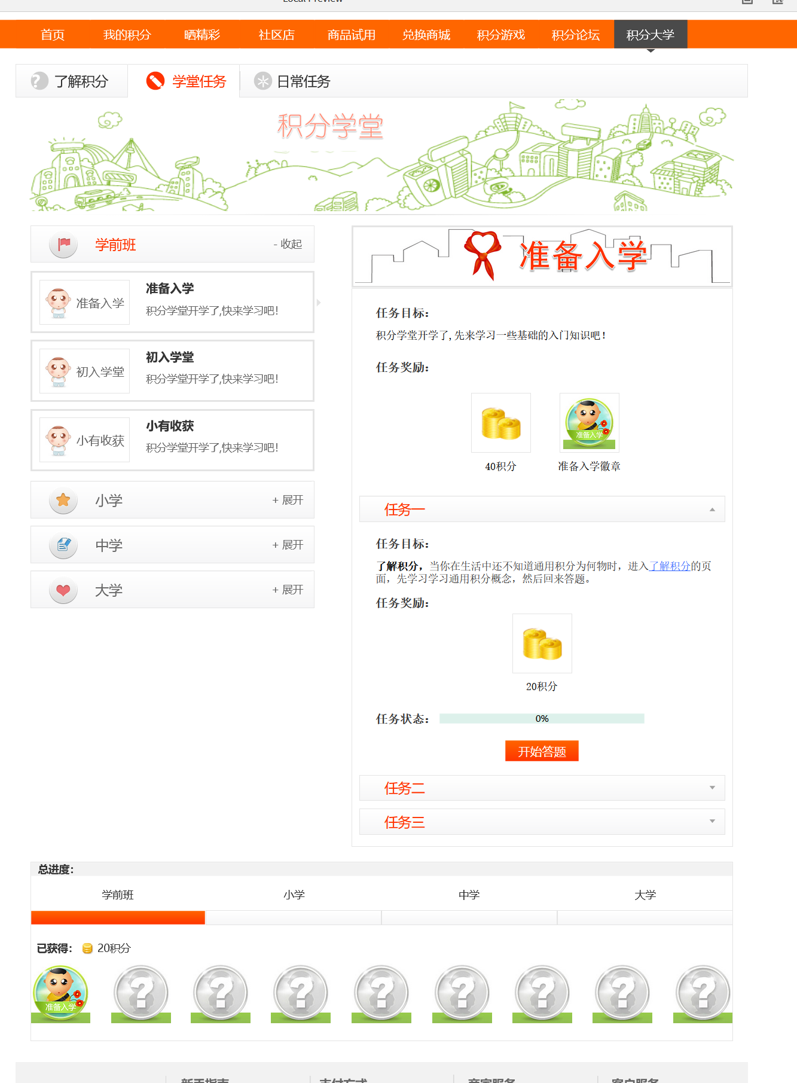The height and width of the screenshot is (1083, 797).
Task: Expand the 任务三 panel using its down arrow
Action: [712, 821]
